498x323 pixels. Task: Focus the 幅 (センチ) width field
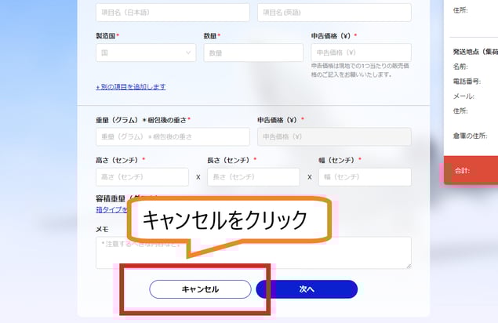[x=365, y=177]
